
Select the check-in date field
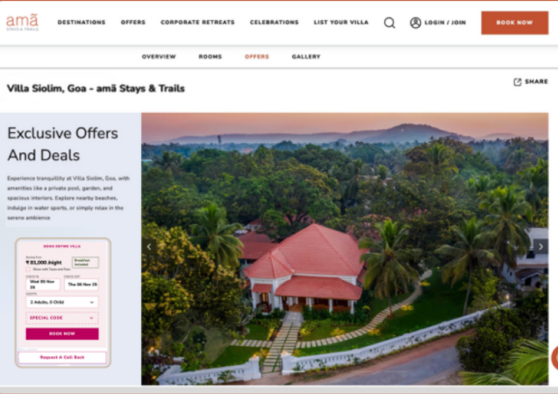(43, 285)
